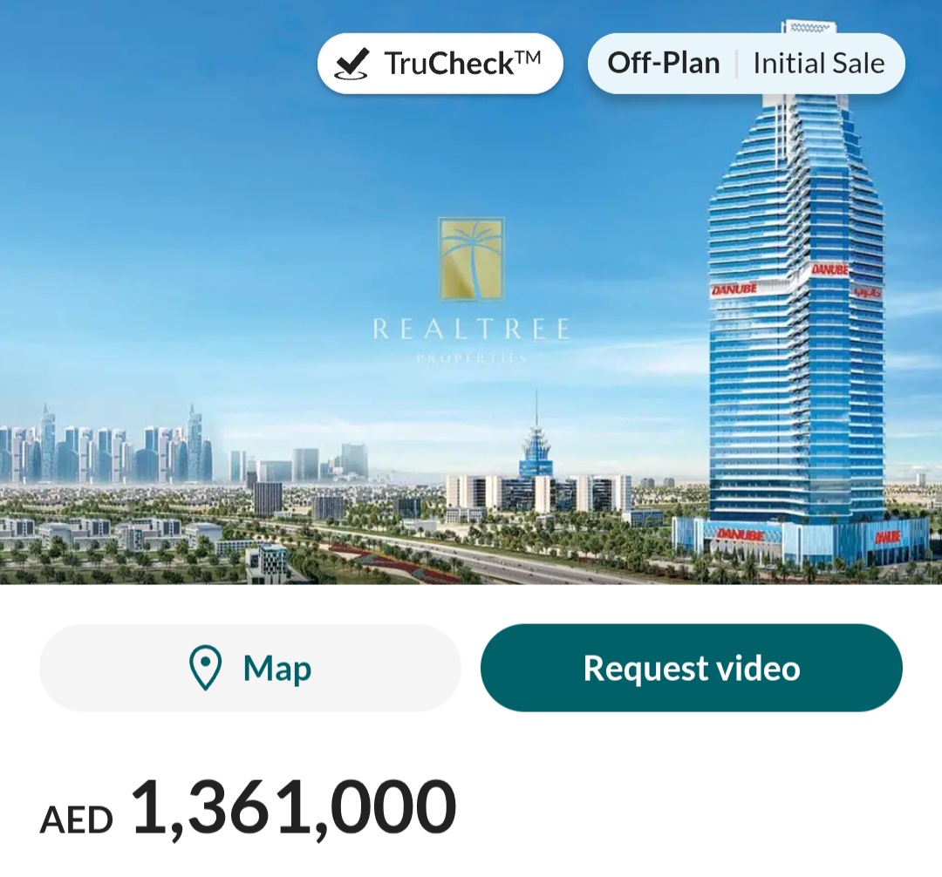Click the TruCheck checkmark icon
This screenshot has height=877, width=942.
pos(352,64)
